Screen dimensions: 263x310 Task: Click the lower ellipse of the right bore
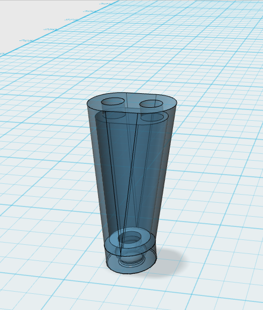pyautogui.click(x=153, y=117)
